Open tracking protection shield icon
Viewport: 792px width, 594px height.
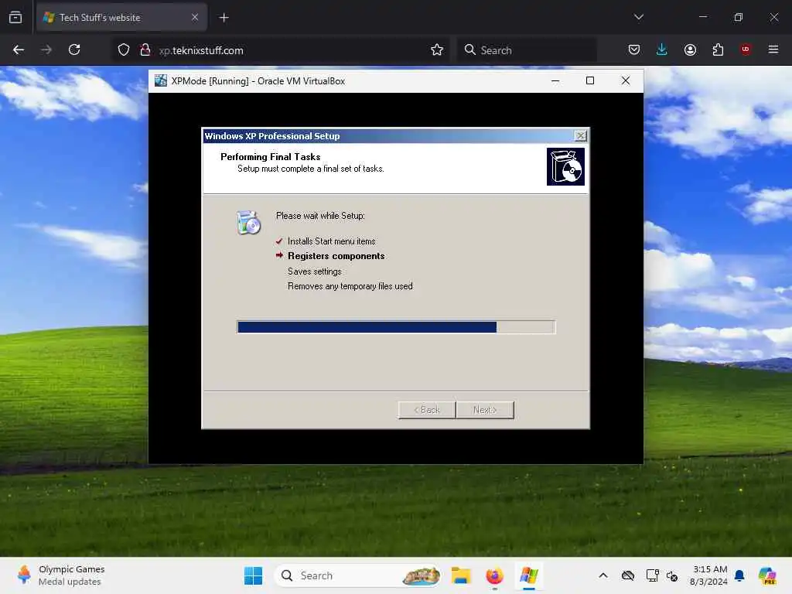click(x=124, y=49)
